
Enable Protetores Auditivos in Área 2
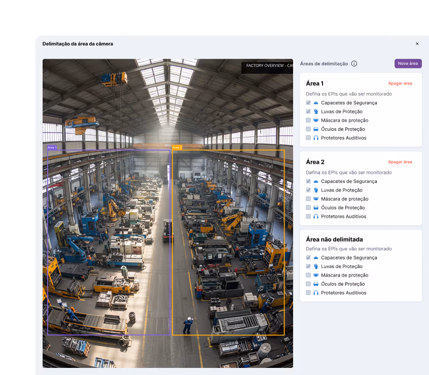point(308,216)
